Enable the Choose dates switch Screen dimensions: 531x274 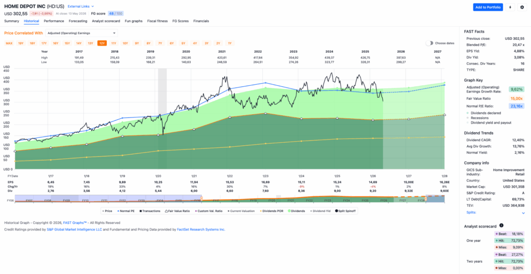tap(429, 43)
